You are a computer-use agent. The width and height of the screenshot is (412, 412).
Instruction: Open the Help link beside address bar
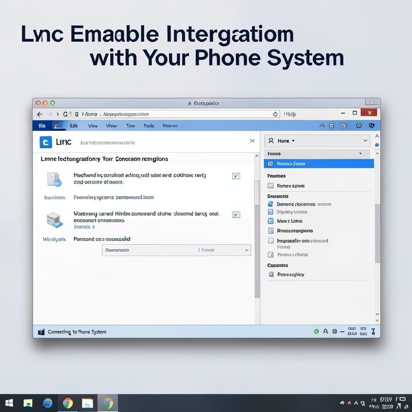290,114
